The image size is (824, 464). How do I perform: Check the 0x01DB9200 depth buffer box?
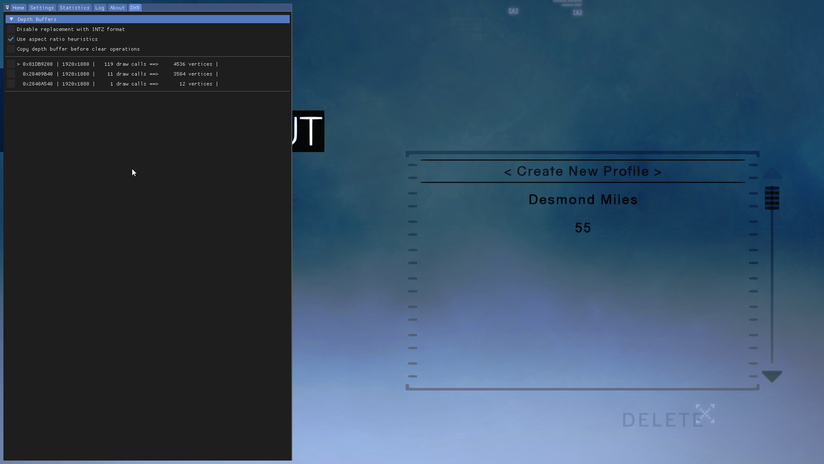pyautogui.click(x=11, y=64)
